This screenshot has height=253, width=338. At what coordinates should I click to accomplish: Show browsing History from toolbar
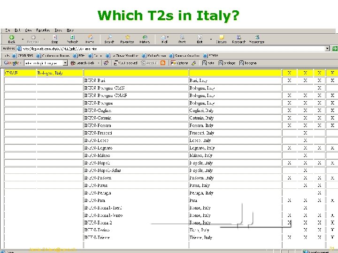pyautogui.click(x=145, y=39)
